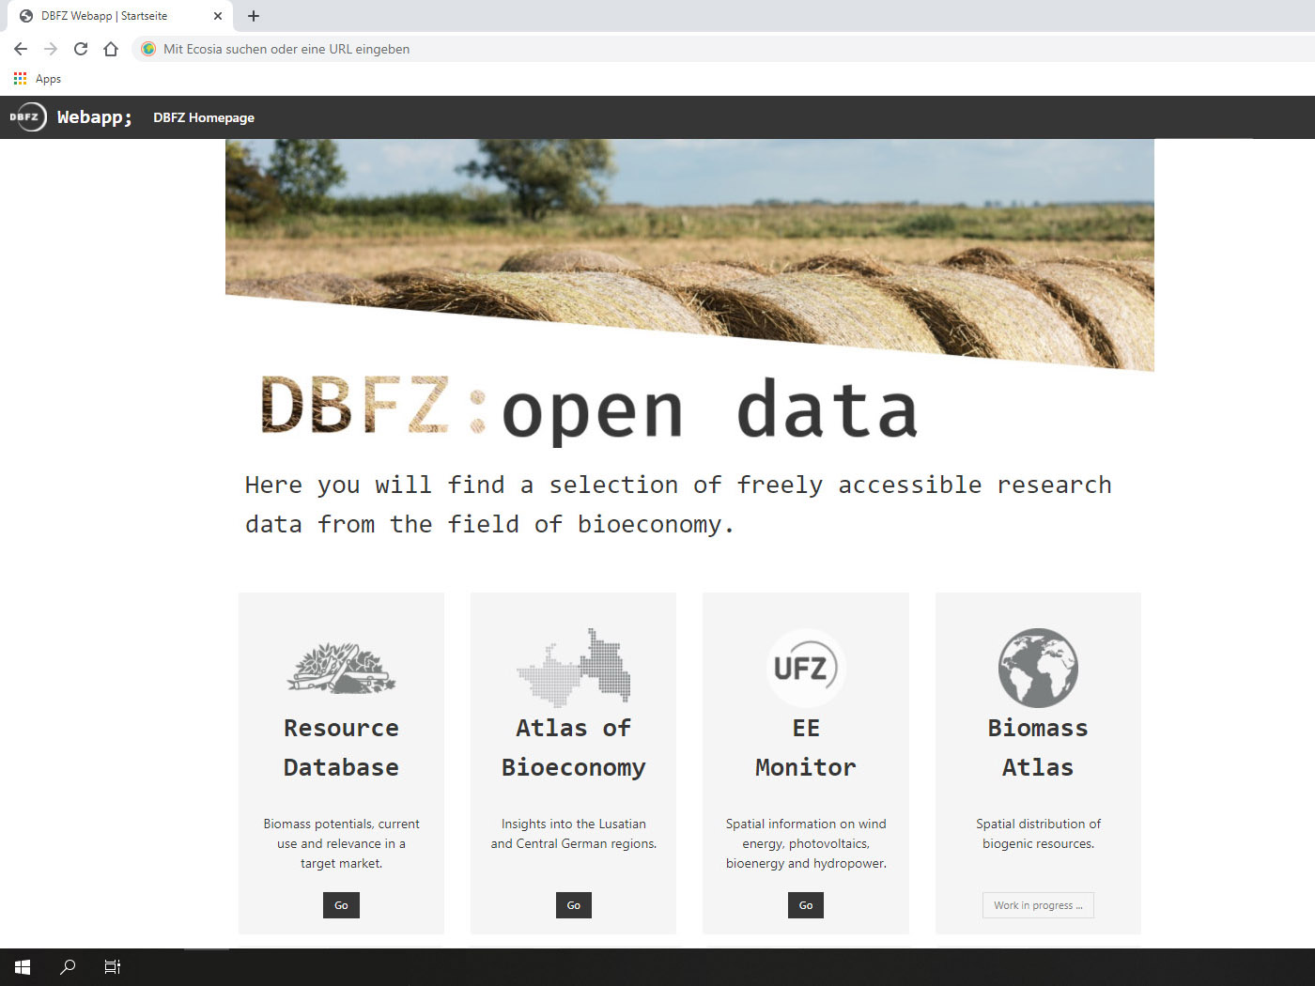Reload the current page
Screen dimensions: 1315x986
tap(81, 49)
